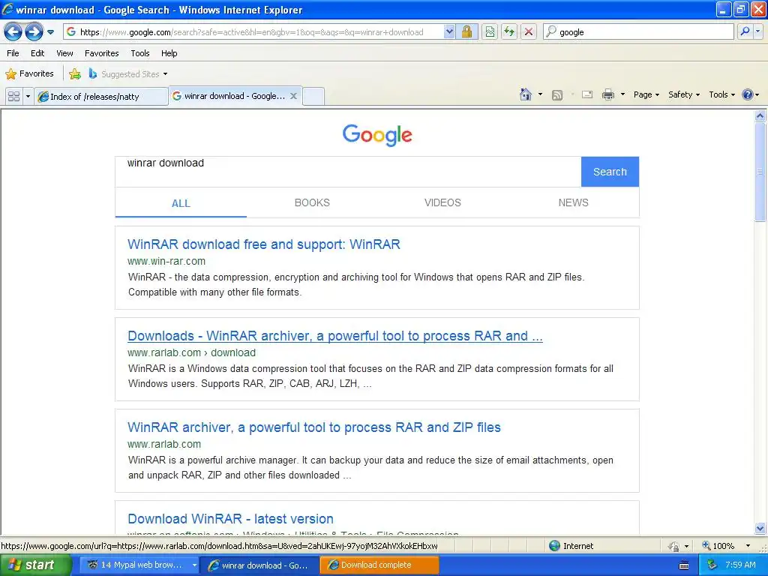Click Add to Favorites Bar star icon
Screen dimensions: 768x576
coord(75,74)
